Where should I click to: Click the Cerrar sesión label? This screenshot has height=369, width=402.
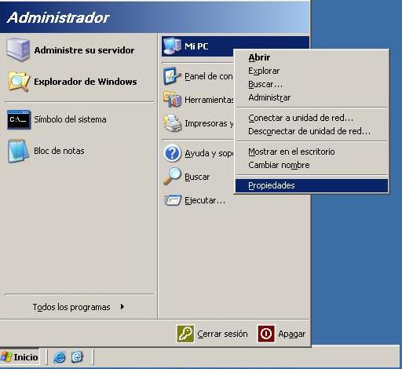tap(222, 334)
